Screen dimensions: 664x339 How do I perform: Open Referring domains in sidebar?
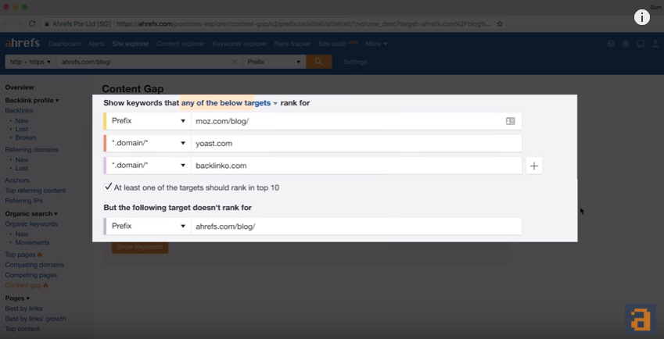(32, 149)
